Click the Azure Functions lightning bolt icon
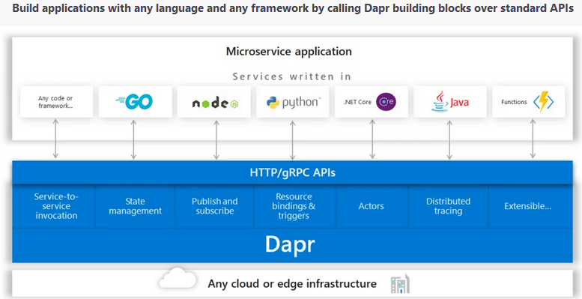 543,102
